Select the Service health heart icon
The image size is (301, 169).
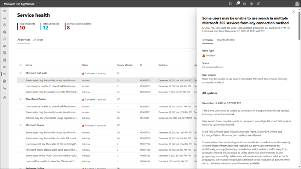pyautogui.click(x=5, y=74)
